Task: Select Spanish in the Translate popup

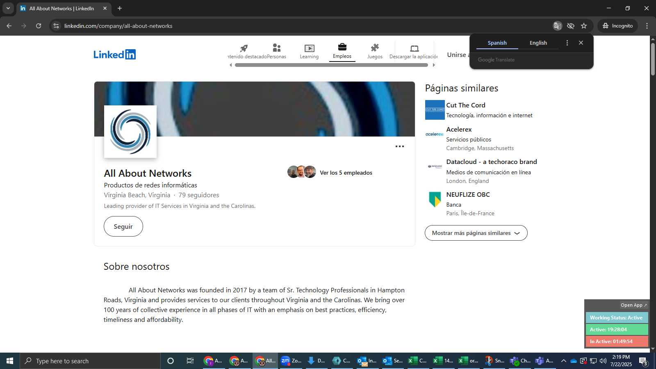Action: tap(497, 43)
